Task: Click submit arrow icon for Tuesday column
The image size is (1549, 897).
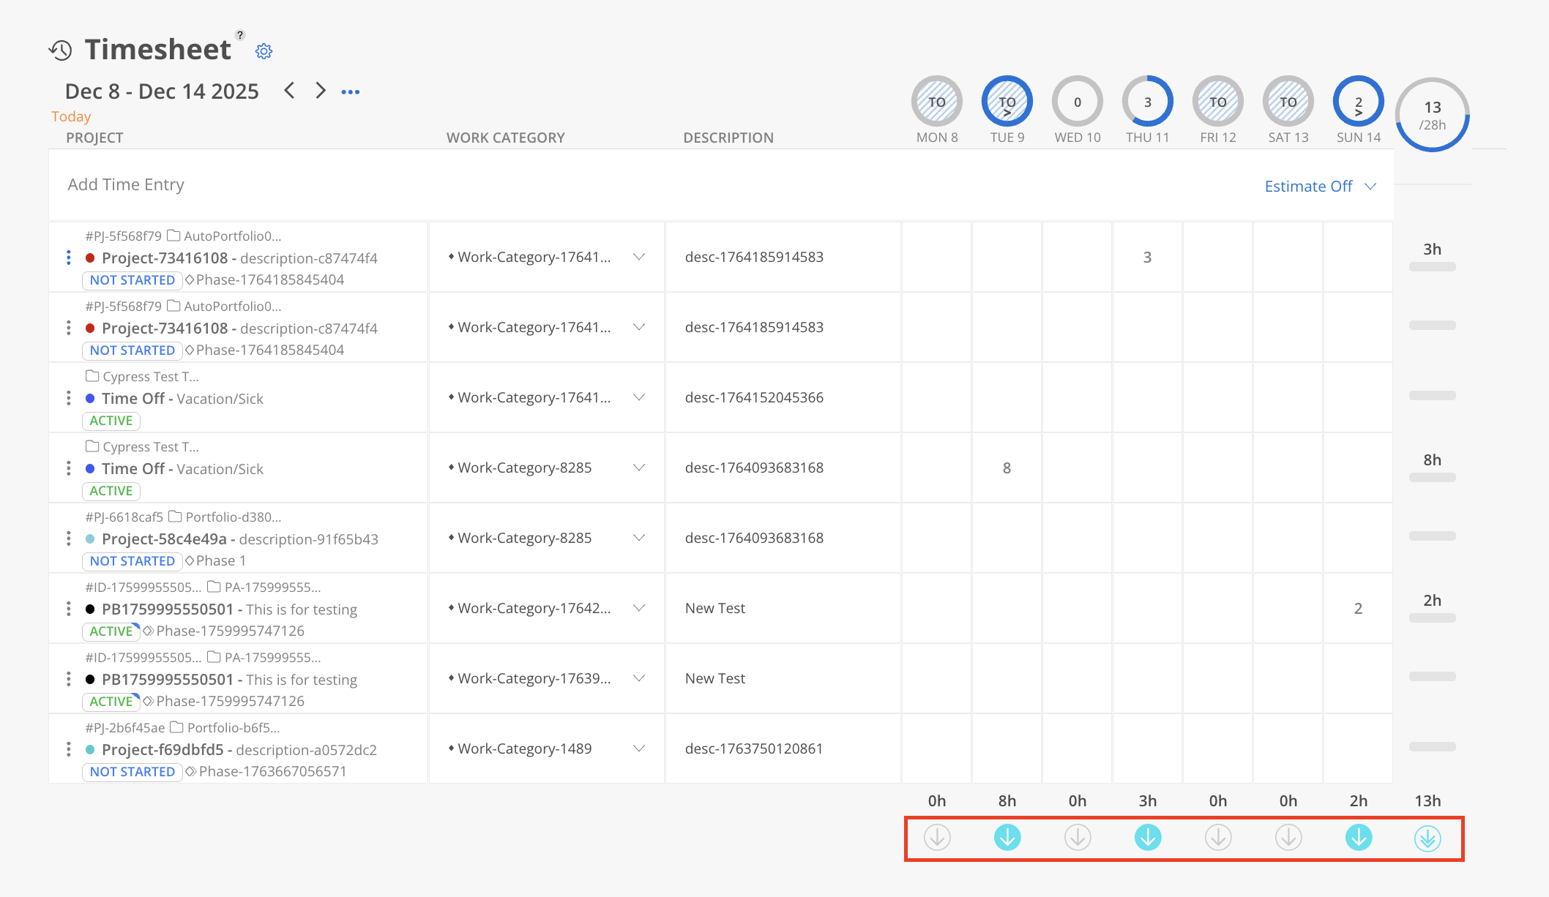Action: tap(1007, 837)
